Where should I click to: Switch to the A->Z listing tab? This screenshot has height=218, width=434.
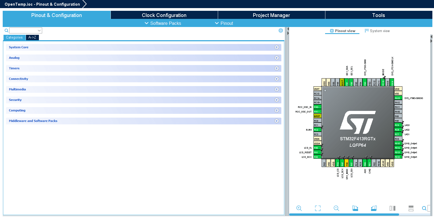pos(32,38)
